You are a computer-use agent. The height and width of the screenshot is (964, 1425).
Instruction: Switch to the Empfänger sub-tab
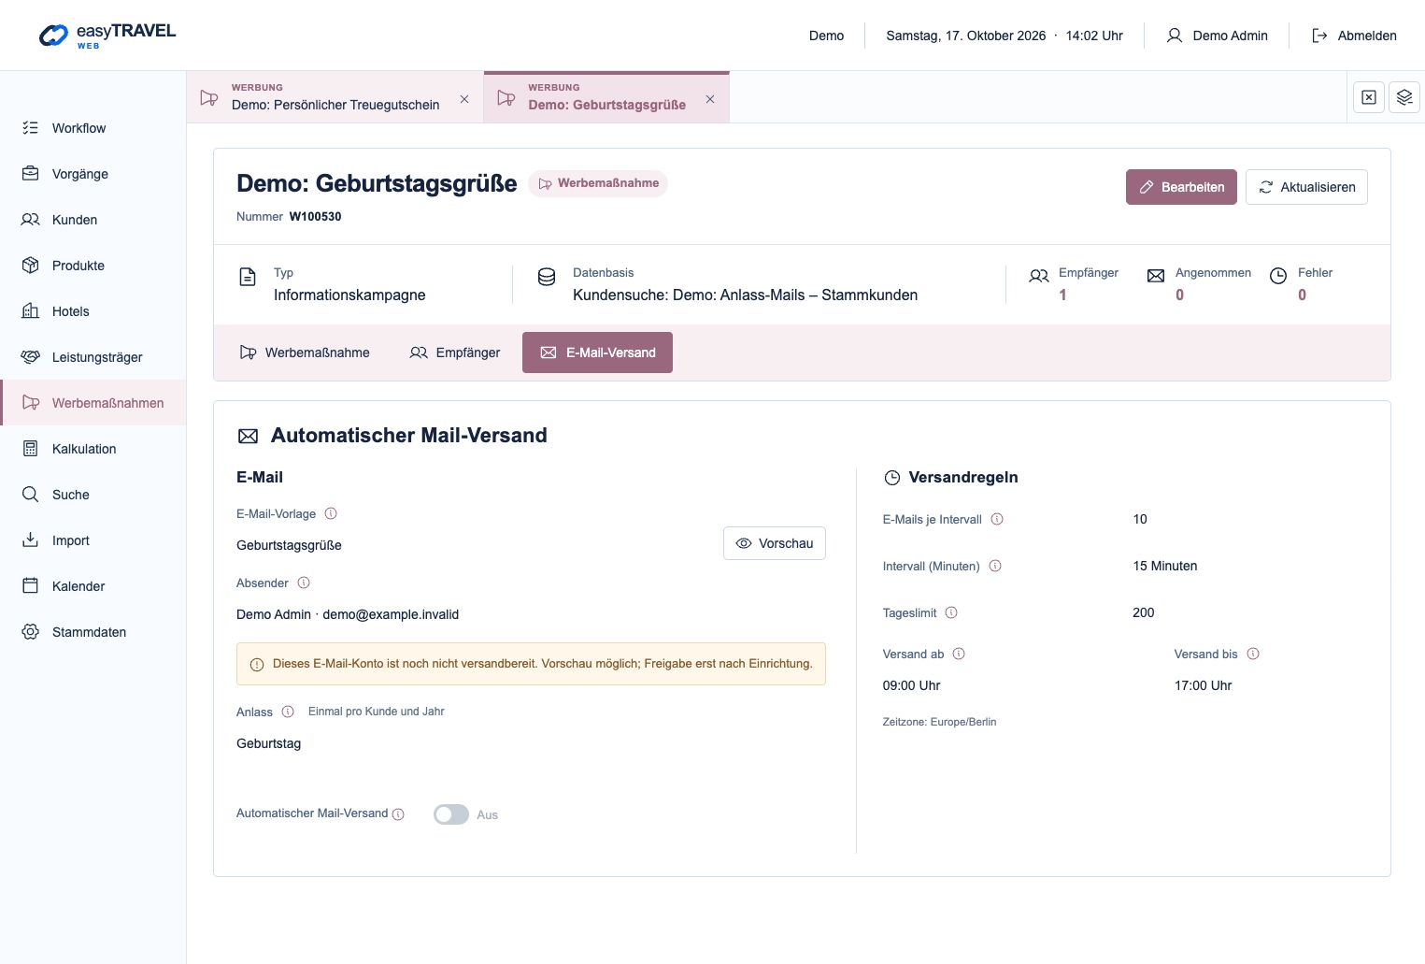(x=455, y=353)
